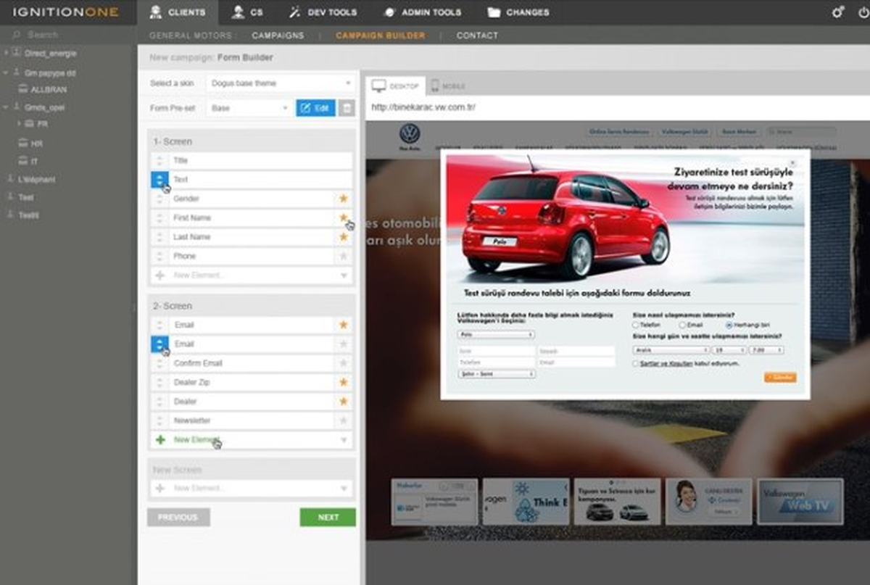Toggle the required star for Dealer Zip
Image resolution: width=870 pixels, height=585 pixels.
coord(344,382)
